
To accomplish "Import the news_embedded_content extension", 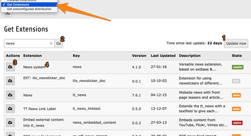I will (10, 122).
